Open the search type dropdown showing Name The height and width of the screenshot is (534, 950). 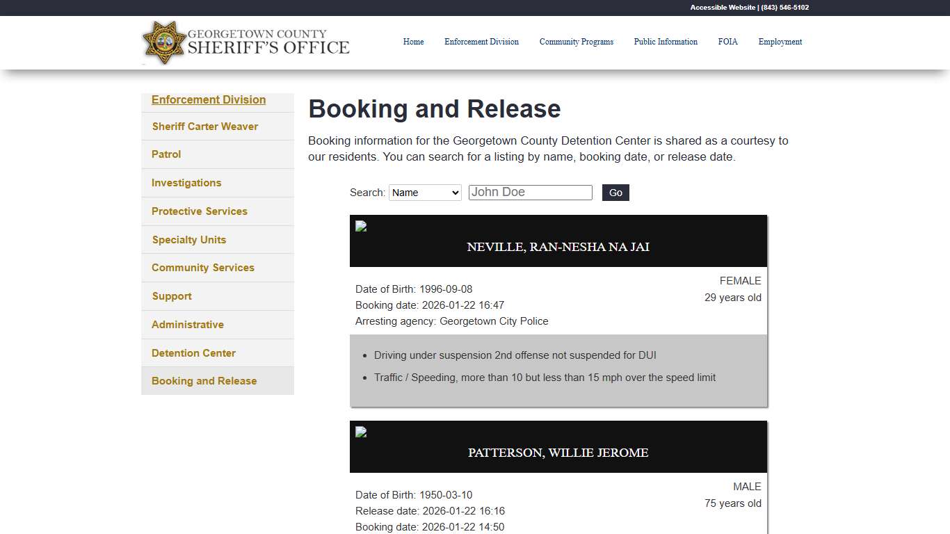pyautogui.click(x=424, y=193)
